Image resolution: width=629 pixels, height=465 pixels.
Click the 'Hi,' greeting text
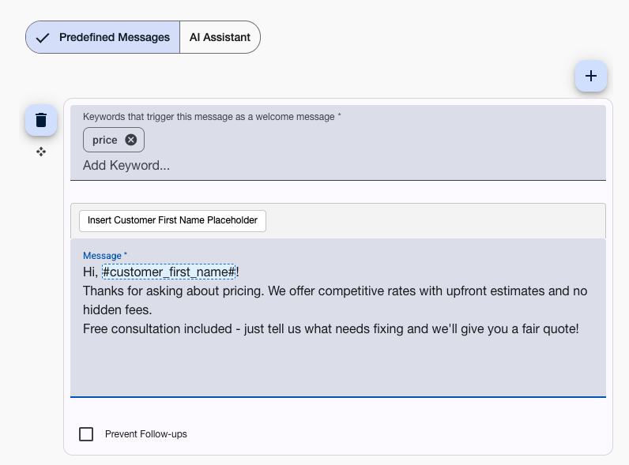90,272
